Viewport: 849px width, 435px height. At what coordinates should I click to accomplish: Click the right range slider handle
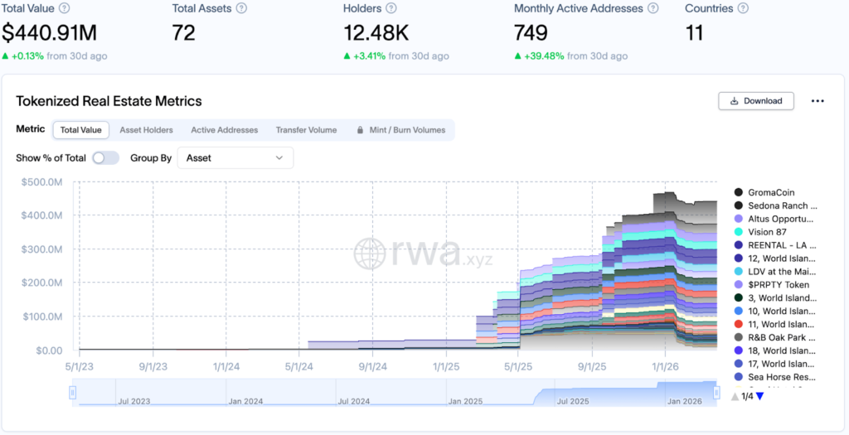click(716, 392)
